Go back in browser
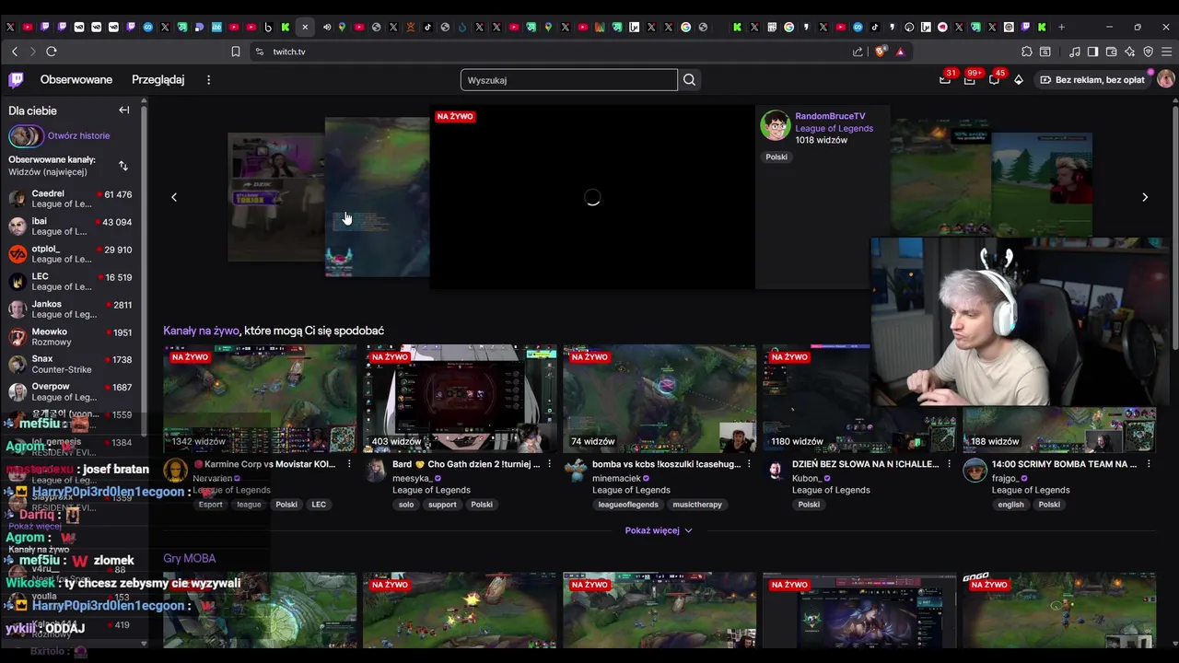Viewport: 1179px width, 663px height. (x=14, y=52)
